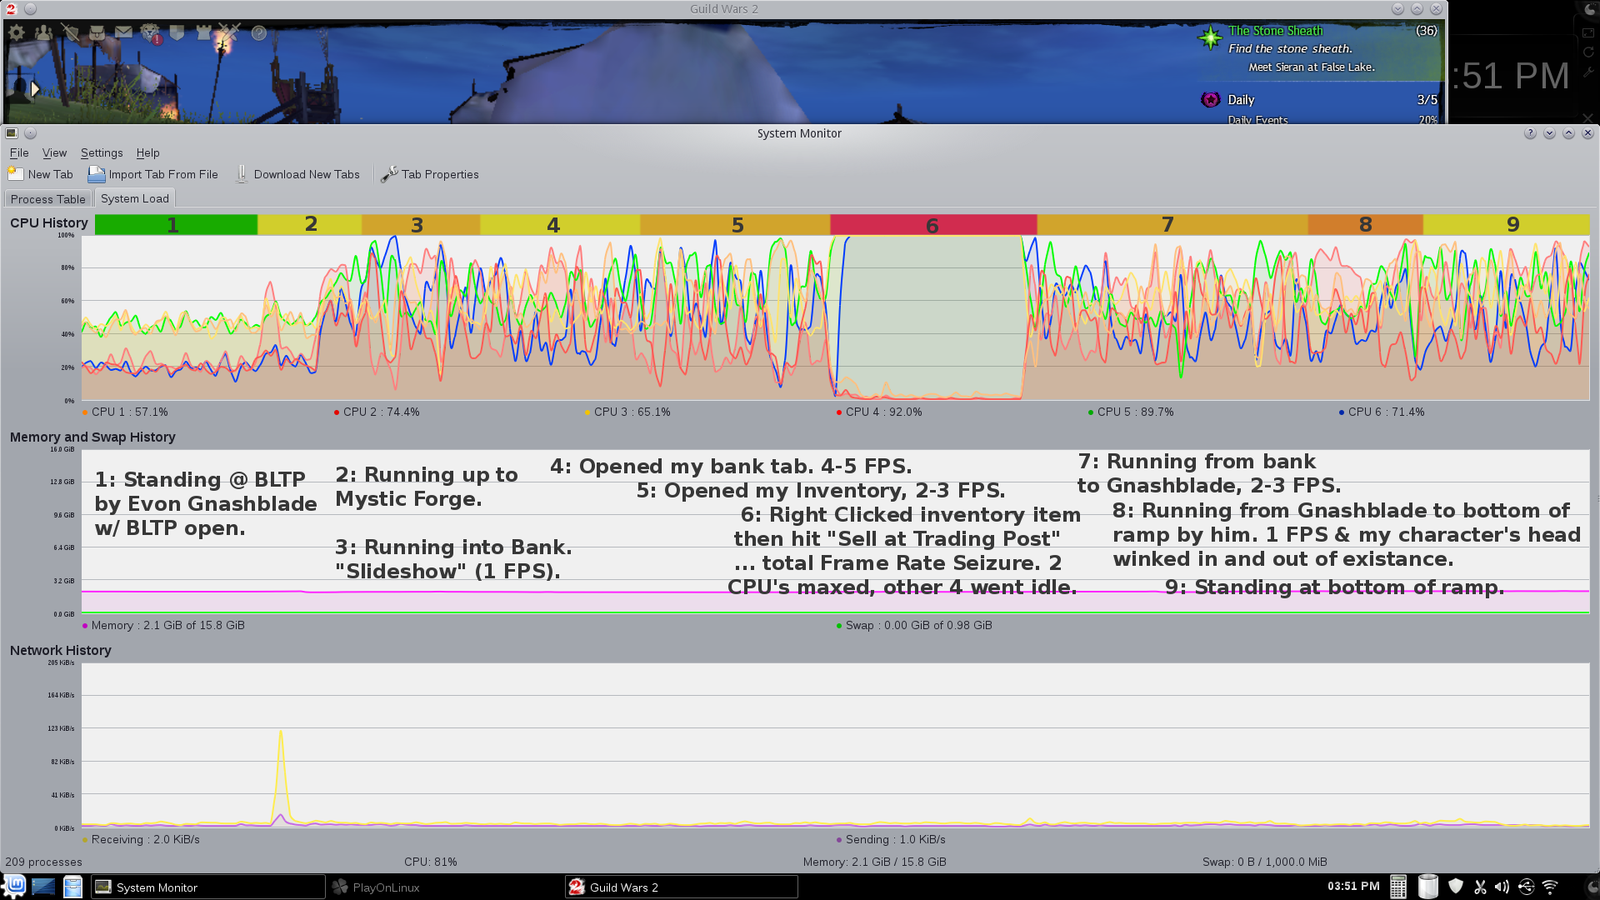Screen dimensions: 1600x900
Task: Open Tab Properties from the toolbar
Action: [x=430, y=174]
